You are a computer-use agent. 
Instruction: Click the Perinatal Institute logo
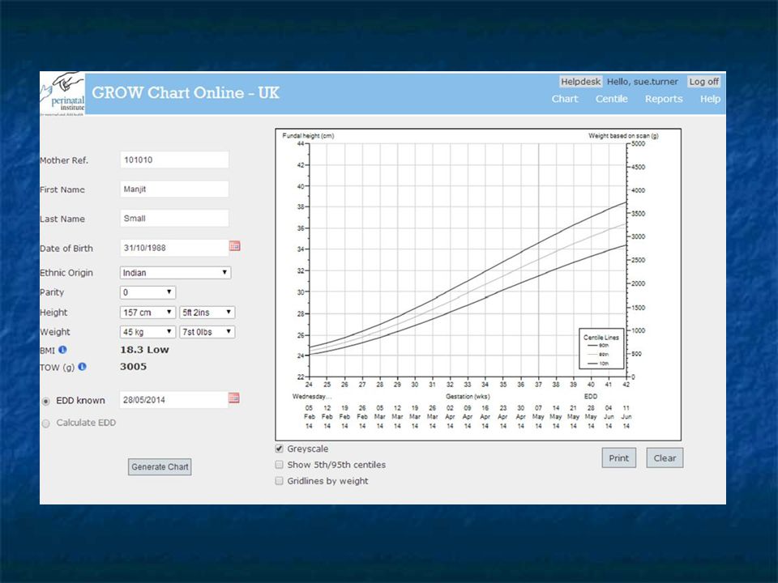pyautogui.click(x=62, y=94)
